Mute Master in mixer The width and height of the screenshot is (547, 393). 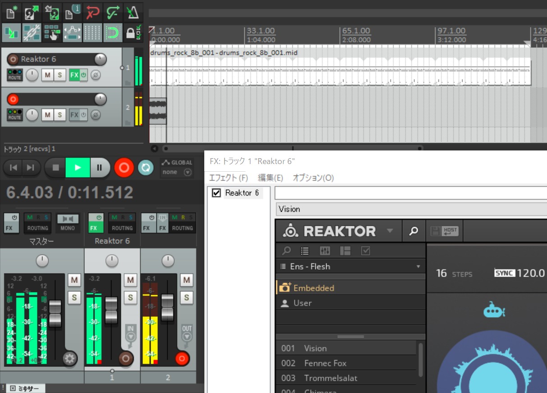[74, 280]
